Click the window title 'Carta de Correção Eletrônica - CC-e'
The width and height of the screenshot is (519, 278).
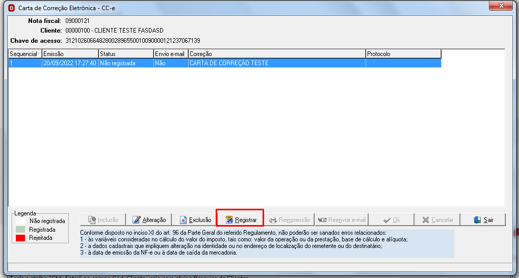pyautogui.click(x=66, y=8)
